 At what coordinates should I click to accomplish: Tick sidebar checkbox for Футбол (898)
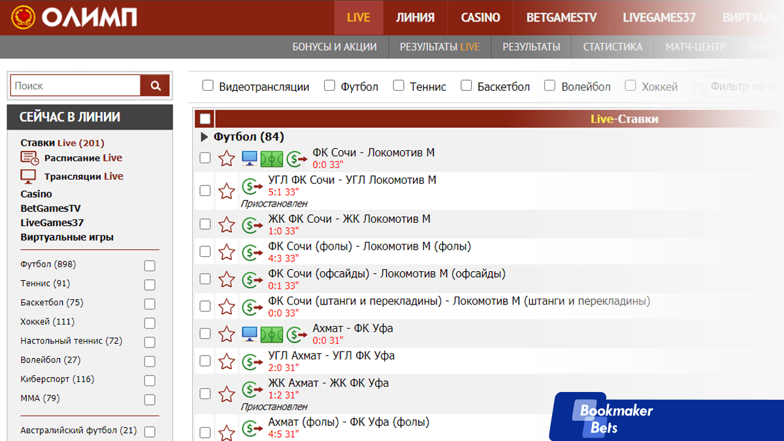(x=150, y=266)
